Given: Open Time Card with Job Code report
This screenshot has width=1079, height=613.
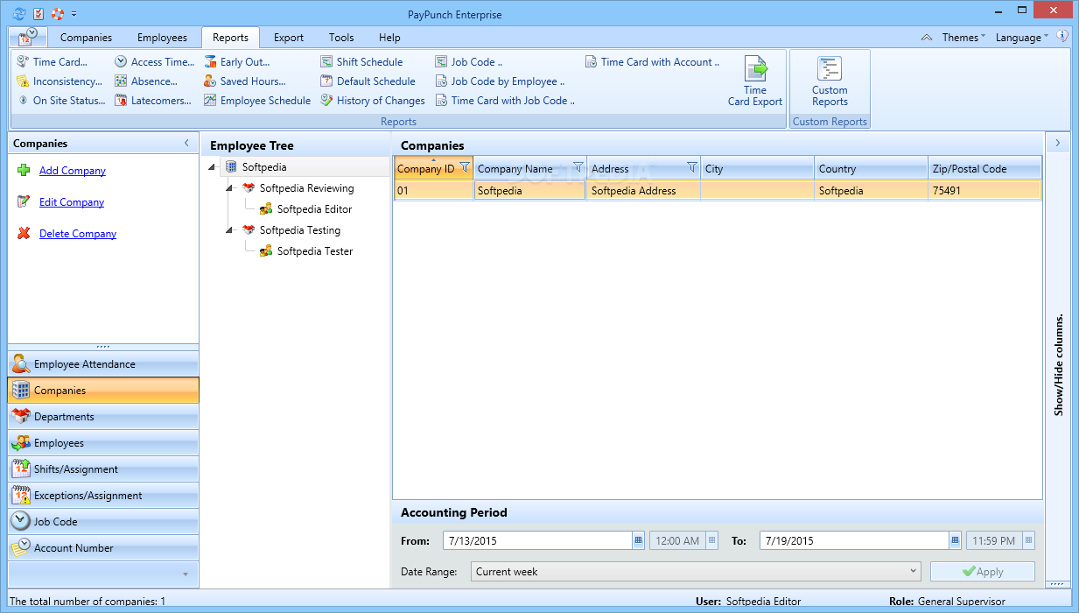Looking at the screenshot, I should coord(505,101).
